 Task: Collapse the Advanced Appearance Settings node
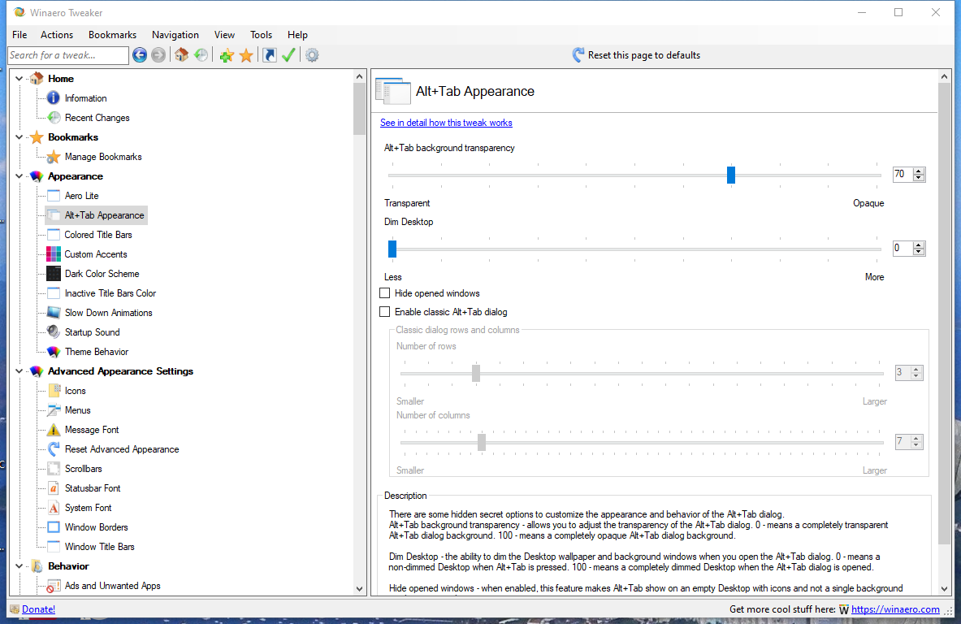click(19, 371)
